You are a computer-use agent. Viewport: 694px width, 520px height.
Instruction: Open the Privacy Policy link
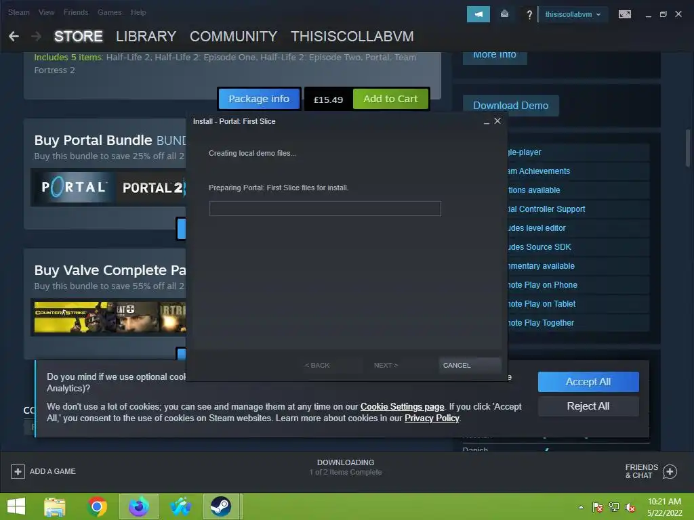click(x=432, y=418)
